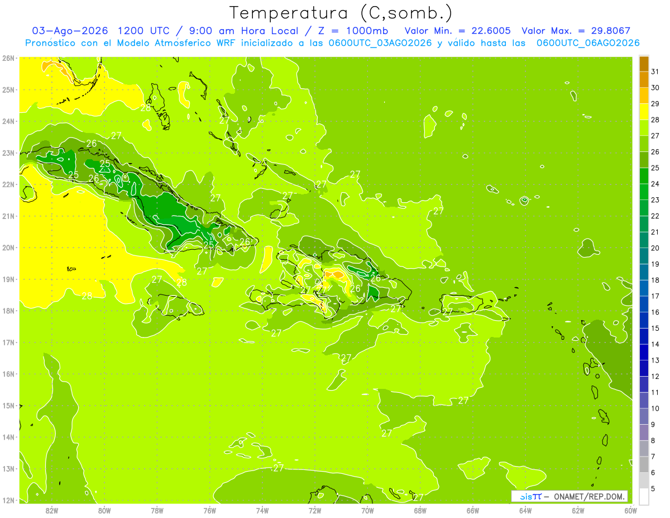
Task: Click the valid-until stamp '0600UTC_06AGO2026'
Action: 588,43
